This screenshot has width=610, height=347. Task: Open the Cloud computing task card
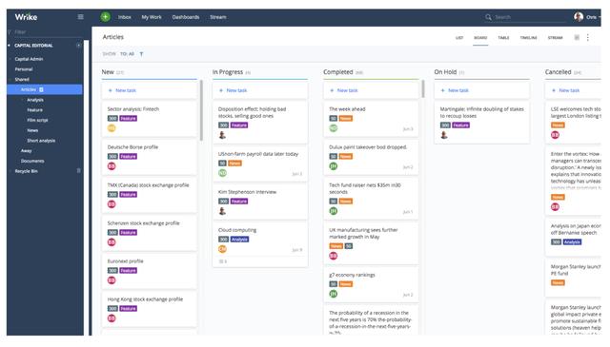(x=260, y=244)
